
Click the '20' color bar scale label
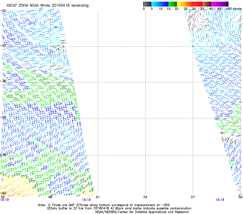pos(176,9)
